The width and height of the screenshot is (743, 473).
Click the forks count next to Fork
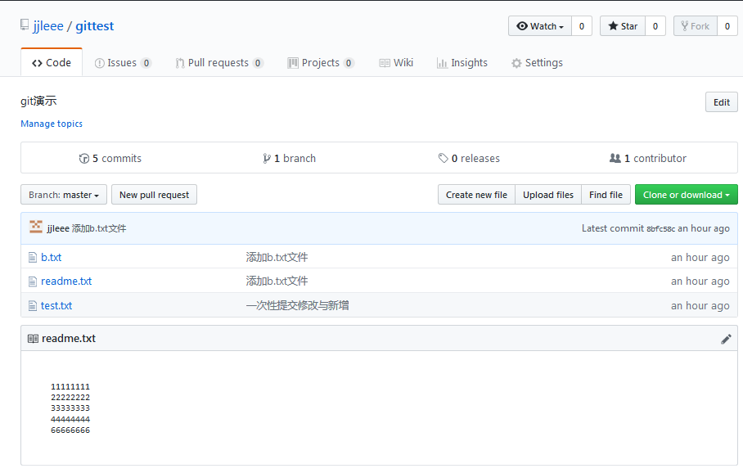tap(727, 26)
